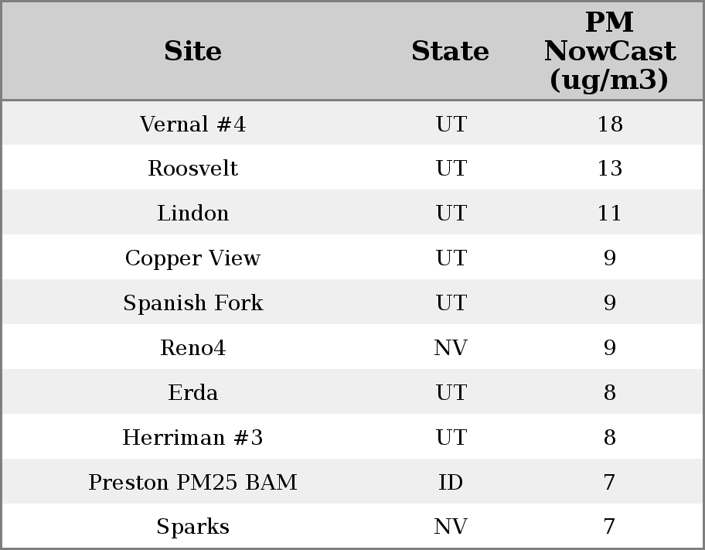Image resolution: width=705 pixels, height=550 pixels.
Task: Click the NowCast value 11 for Lindon
Action: click(609, 214)
